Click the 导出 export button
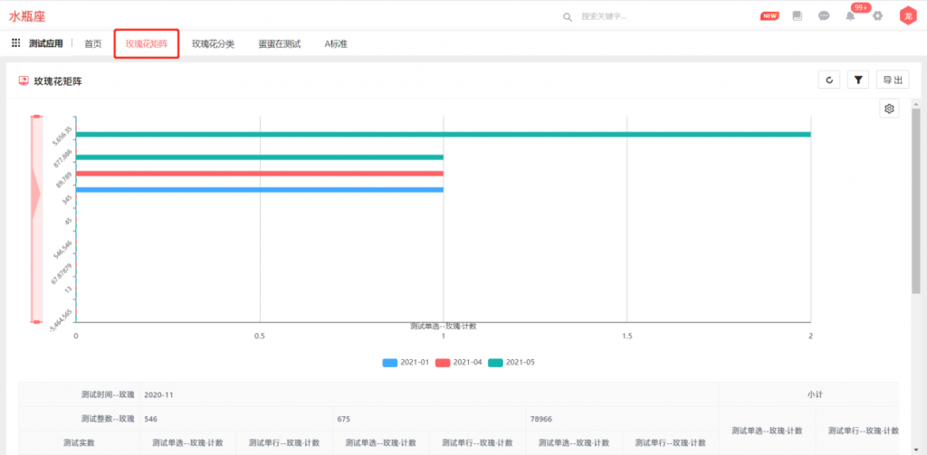927x455 pixels. tap(892, 80)
